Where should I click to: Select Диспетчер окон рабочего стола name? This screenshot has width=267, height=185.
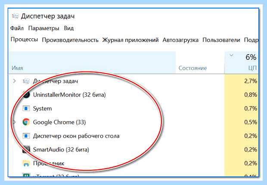point(76,136)
